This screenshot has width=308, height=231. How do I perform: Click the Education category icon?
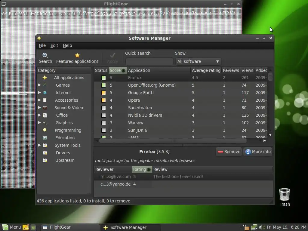point(45,138)
